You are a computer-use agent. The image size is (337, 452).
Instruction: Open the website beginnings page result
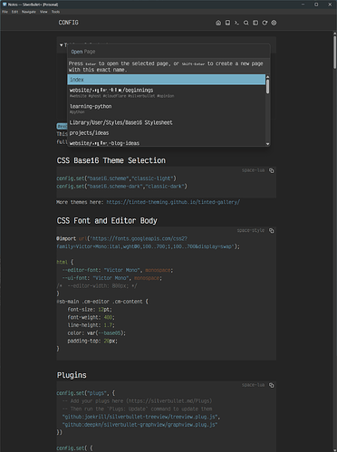pos(167,92)
